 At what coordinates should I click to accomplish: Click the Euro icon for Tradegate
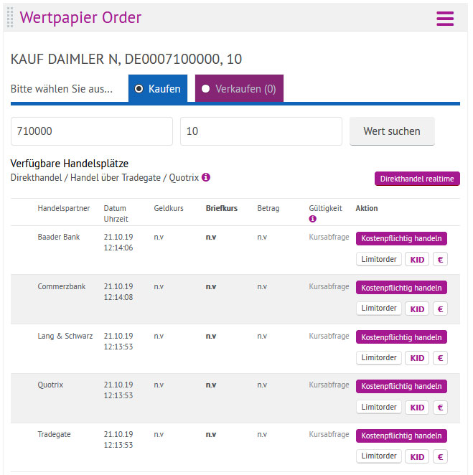pos(440,456)
